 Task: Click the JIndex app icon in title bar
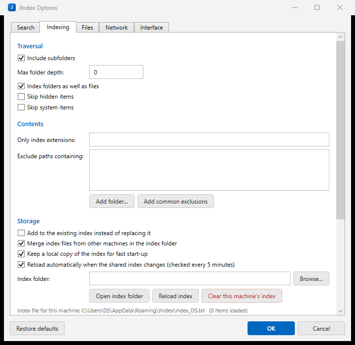click(12, 7)
